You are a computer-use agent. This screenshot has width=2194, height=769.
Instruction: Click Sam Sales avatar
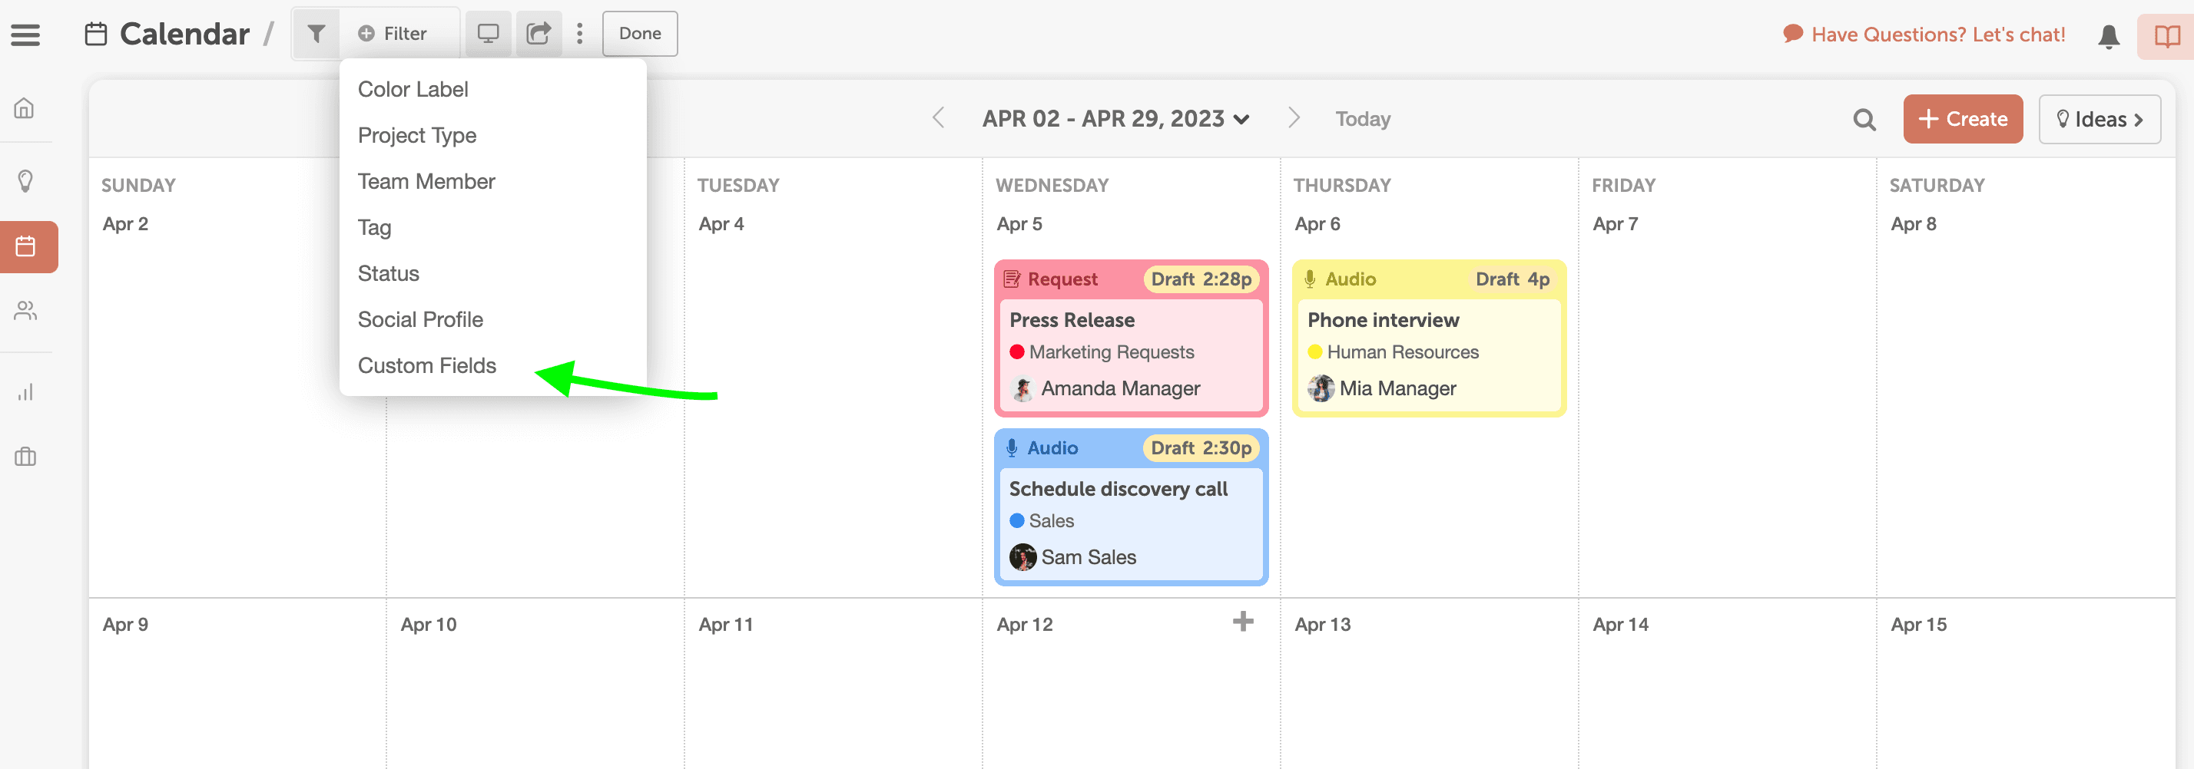click(x=1022, y=557)
